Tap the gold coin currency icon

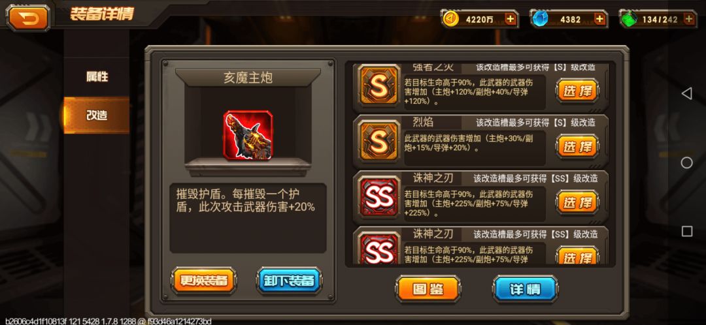pos(450,19)
